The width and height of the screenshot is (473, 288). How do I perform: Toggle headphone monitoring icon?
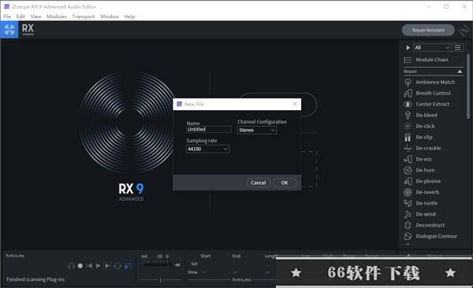pos(72,266)
